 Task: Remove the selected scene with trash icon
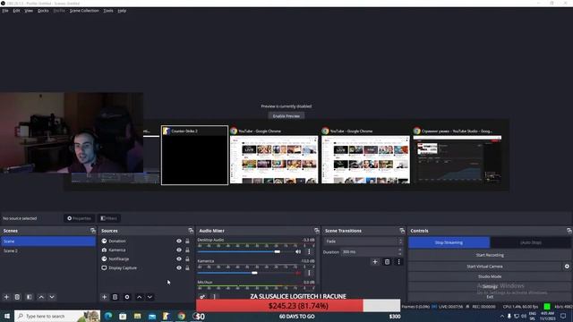(x=17, y=297)
